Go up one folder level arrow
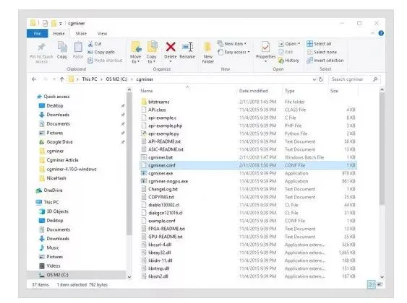This screenshot has height=303, width=407. click(x=61, y=79)
